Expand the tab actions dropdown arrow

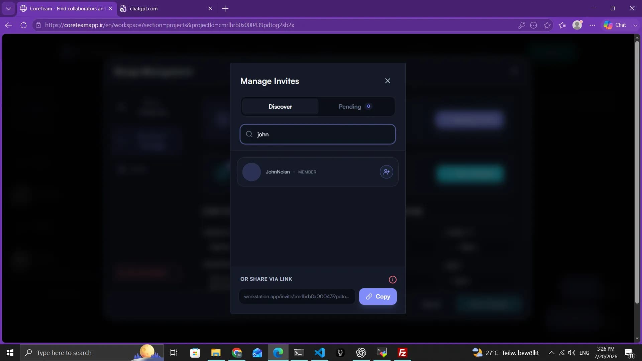coord(8,9)
